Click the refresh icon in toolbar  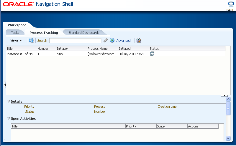click(31, 40)
